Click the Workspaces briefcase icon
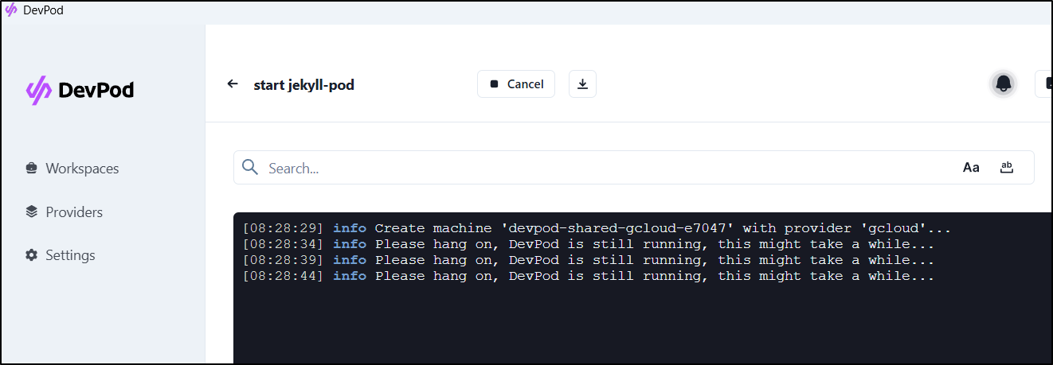This screenshot has width=1053, height=365. pos(31,169)
